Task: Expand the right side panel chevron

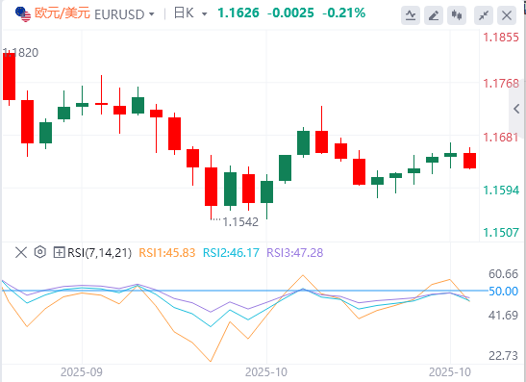Action: click(517, 109)
